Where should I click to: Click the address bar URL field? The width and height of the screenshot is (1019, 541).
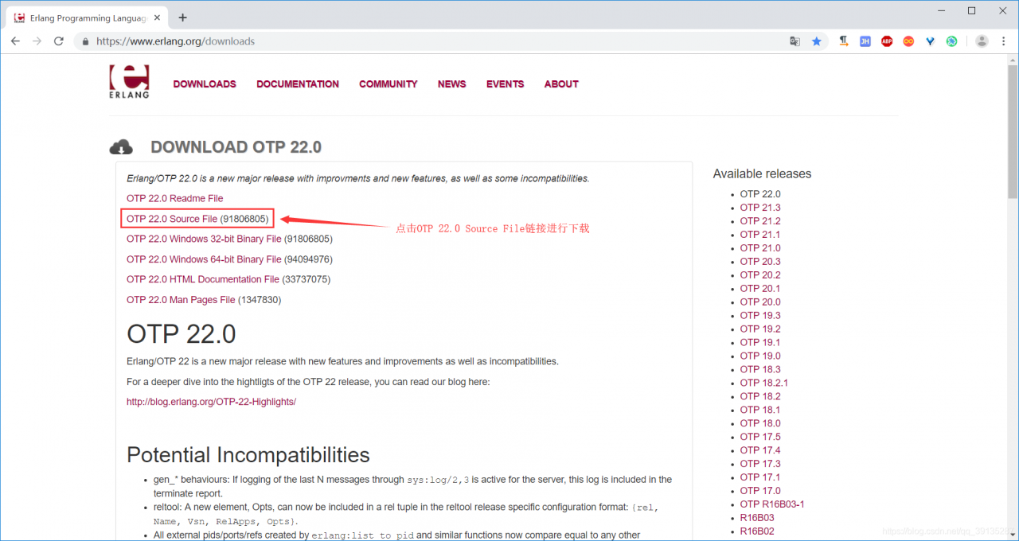pyautogui.click(x=438, y=41)
